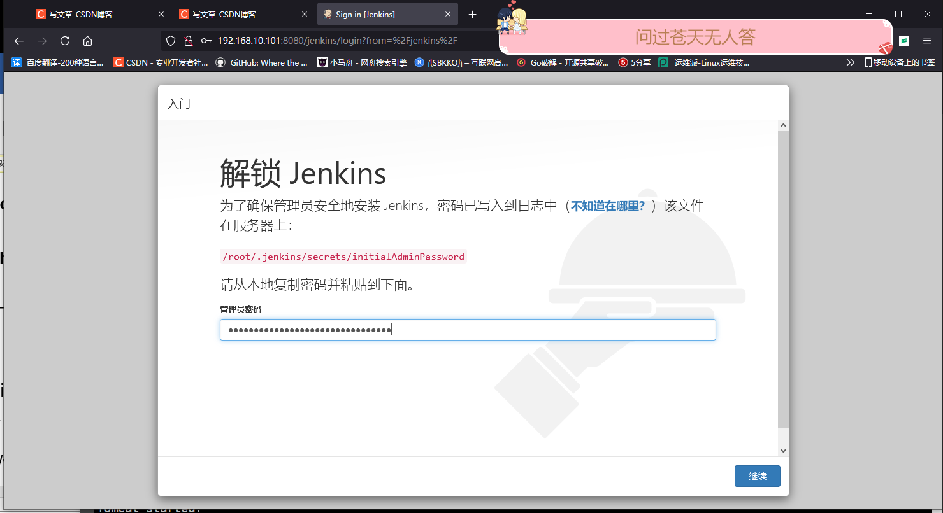Click inside the 管理员密码 password field
943x513 pixels.
(x=468, y=330)
